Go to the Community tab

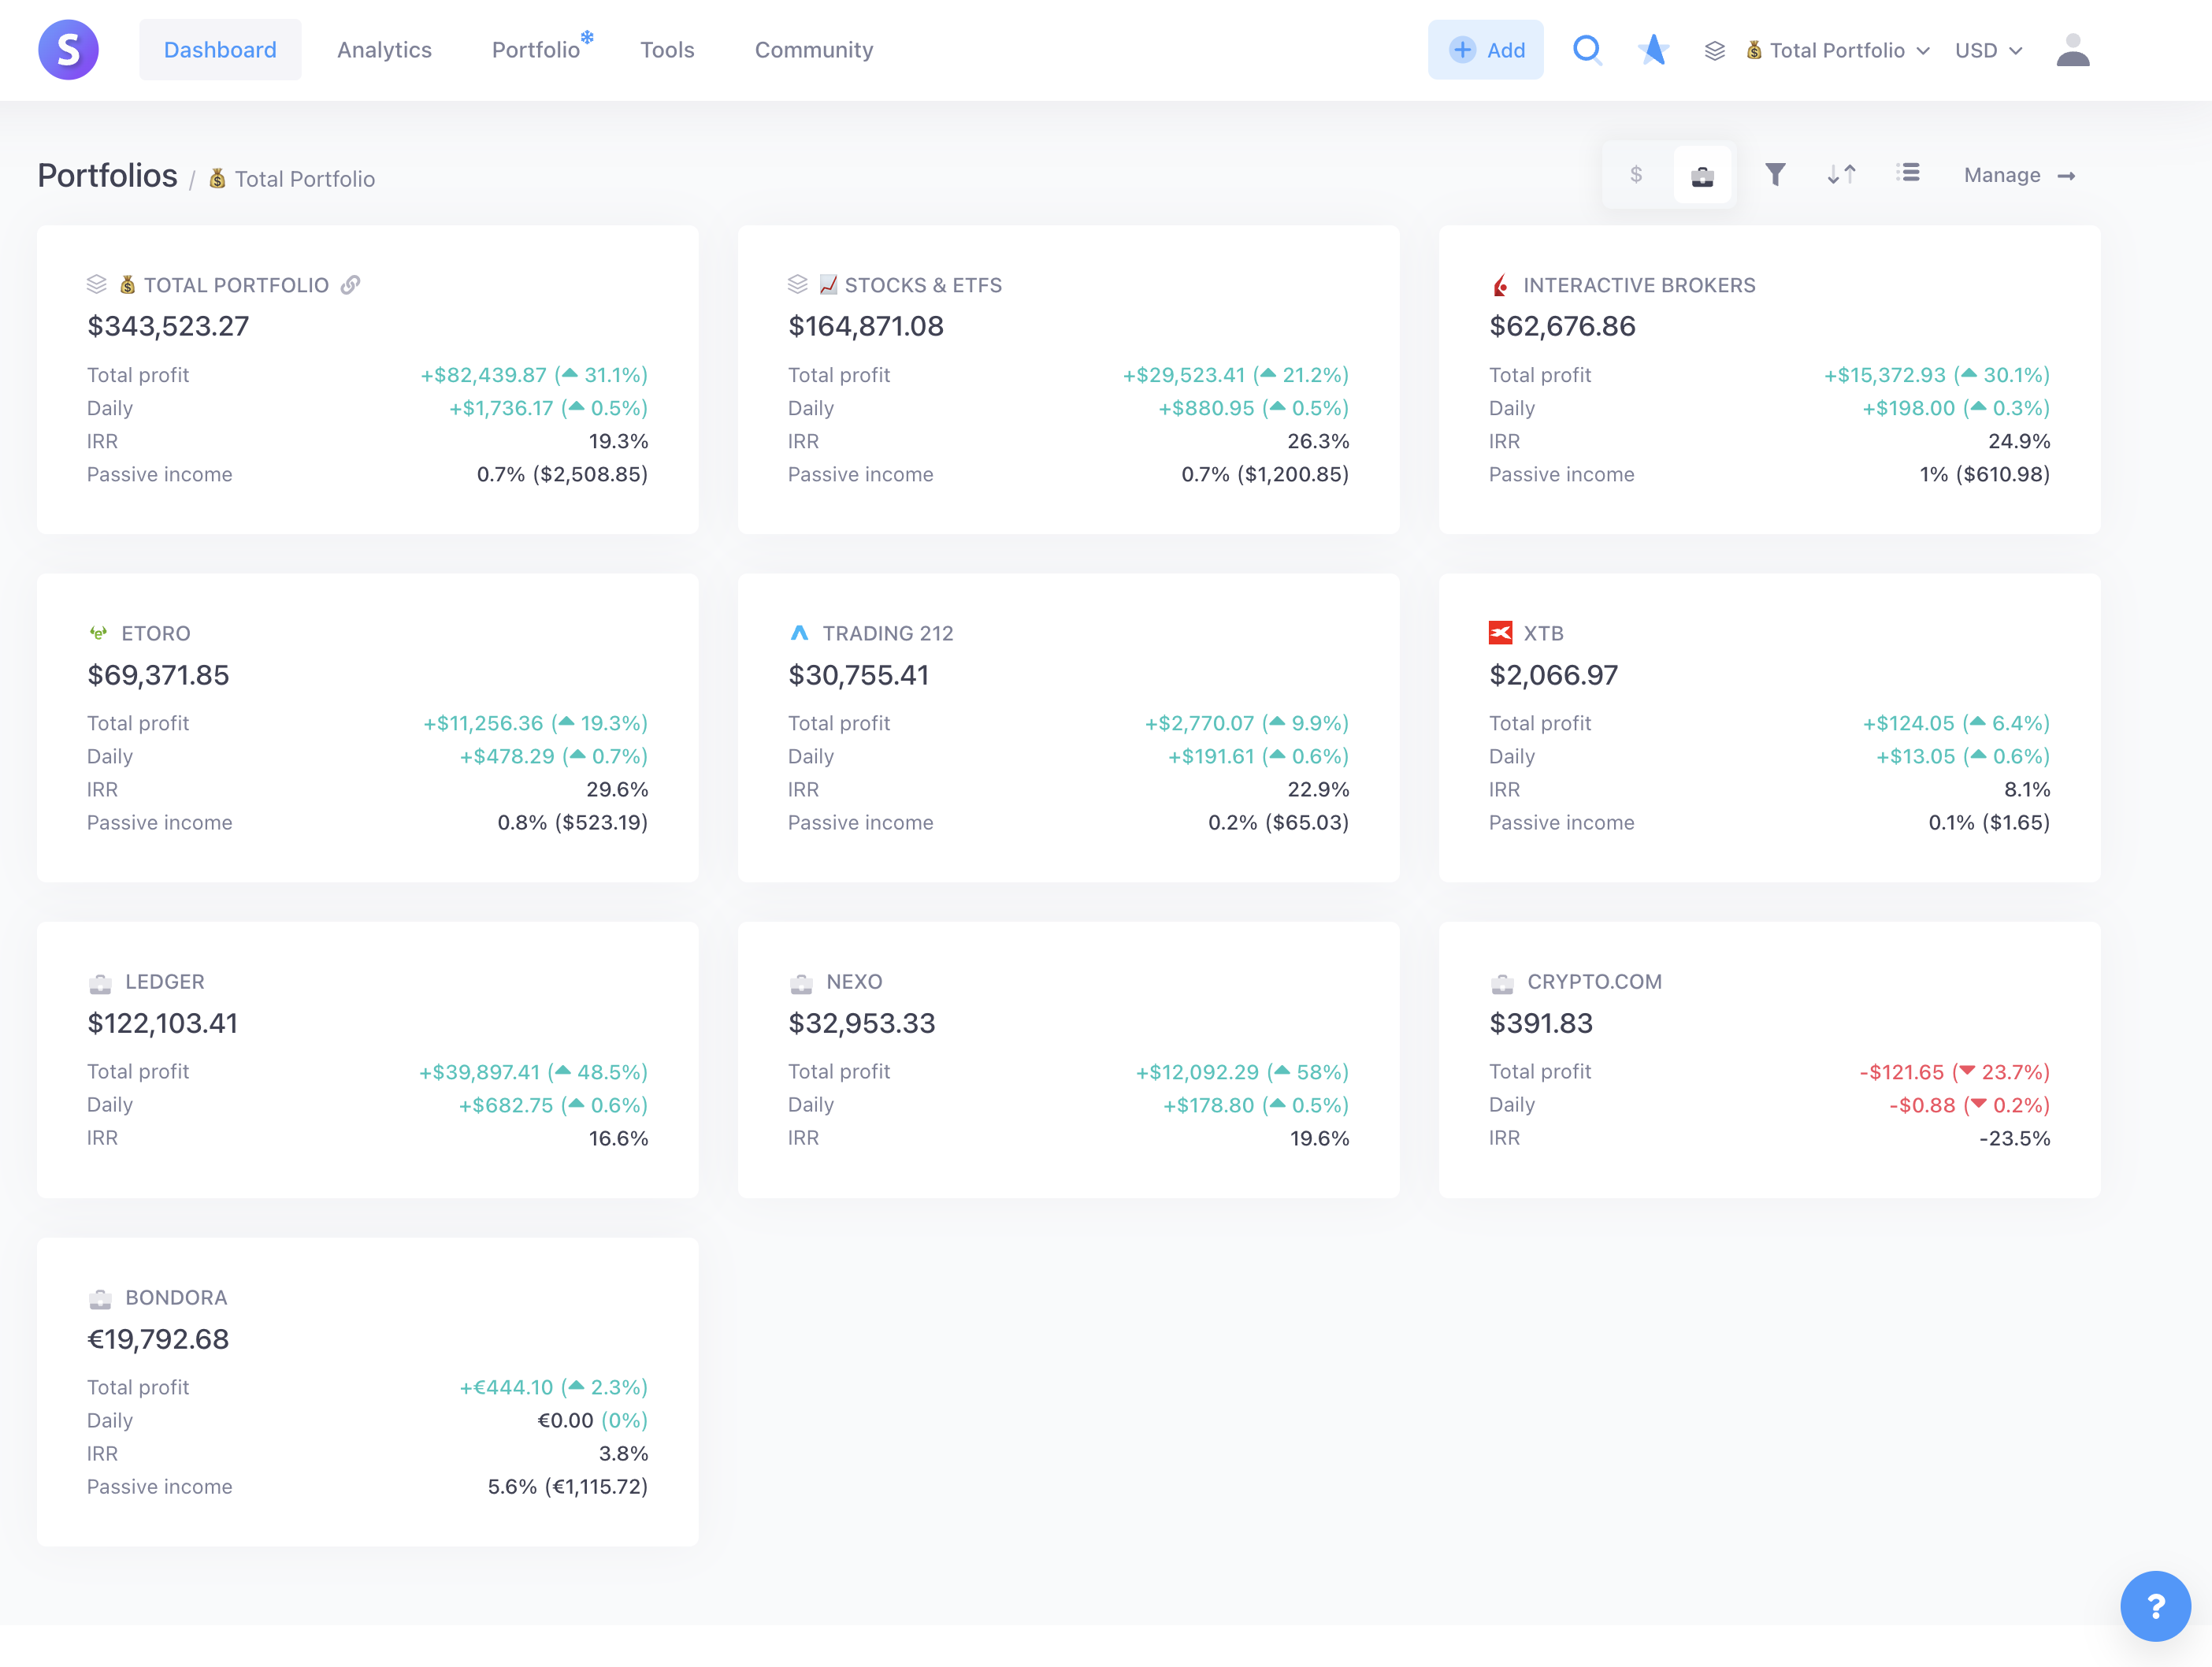click(813, 50)
